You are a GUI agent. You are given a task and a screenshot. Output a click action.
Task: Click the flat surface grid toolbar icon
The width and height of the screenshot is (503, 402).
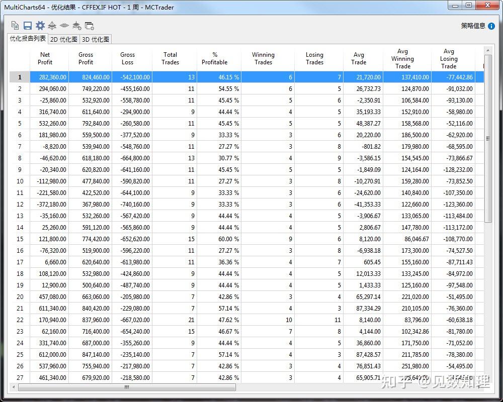pyautogui.click(x=64, y=26)
